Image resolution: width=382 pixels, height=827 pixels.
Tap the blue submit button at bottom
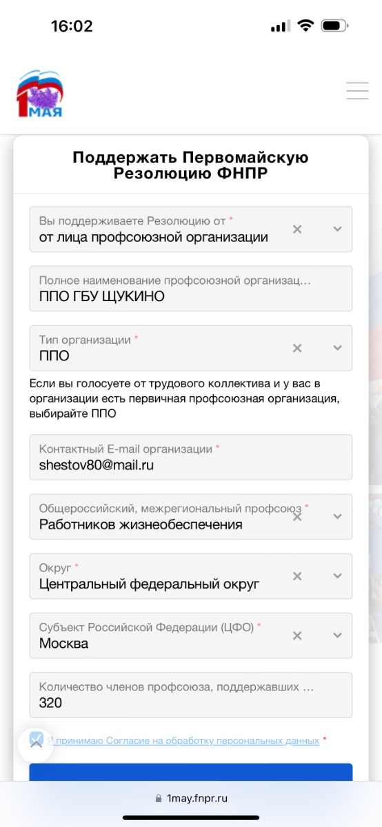tap(191, 772)
